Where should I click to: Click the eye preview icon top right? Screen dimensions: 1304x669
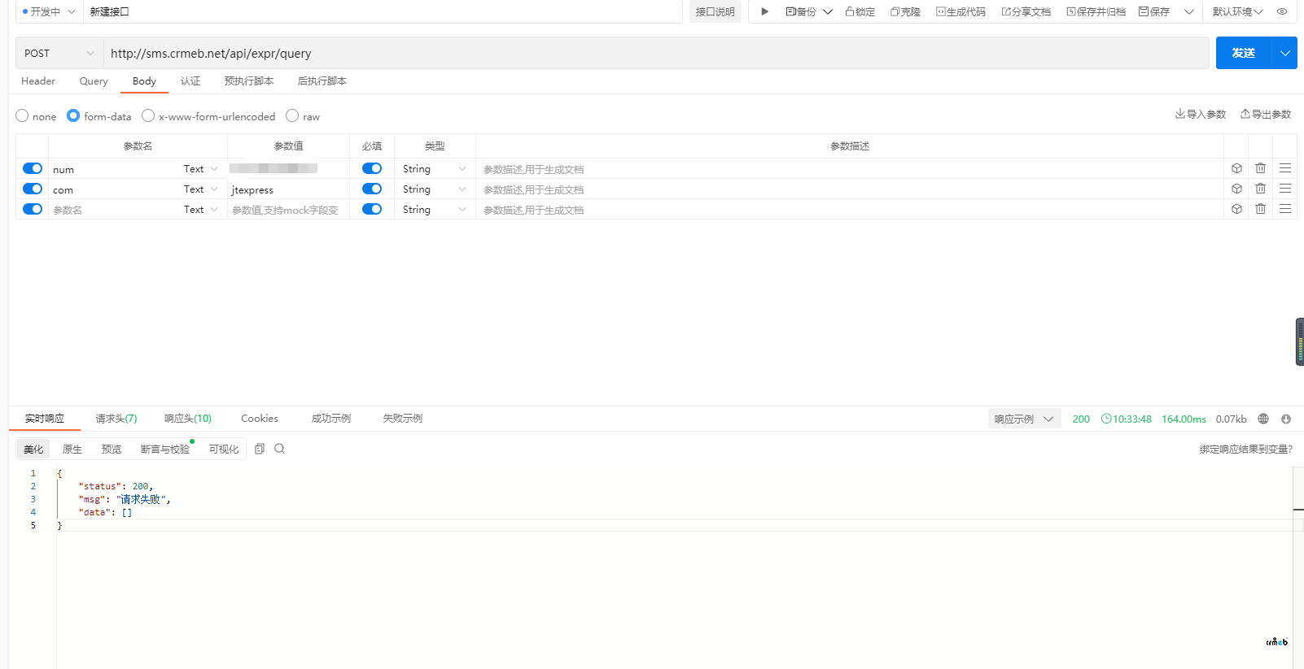pos(1282,11)
